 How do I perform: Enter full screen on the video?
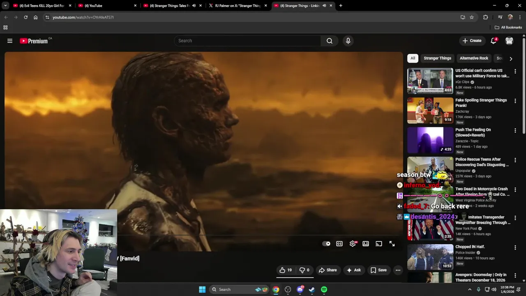pyautogui.click(x=392, y=244)
